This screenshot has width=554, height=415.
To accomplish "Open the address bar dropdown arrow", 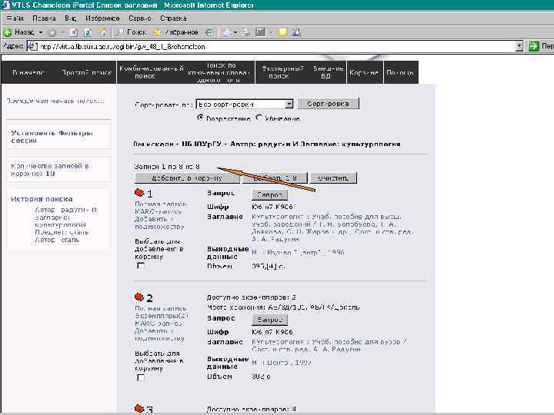I will tap(519, 46).
